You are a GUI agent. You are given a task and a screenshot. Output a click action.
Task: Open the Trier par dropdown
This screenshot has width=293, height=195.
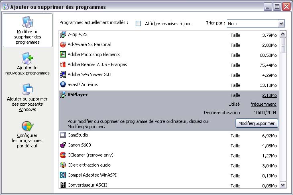(x=281, y=24)
